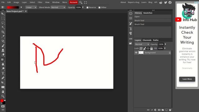Switch to the Channels tab
Viewport: 199px width, 112px height.
coord(147,40)
